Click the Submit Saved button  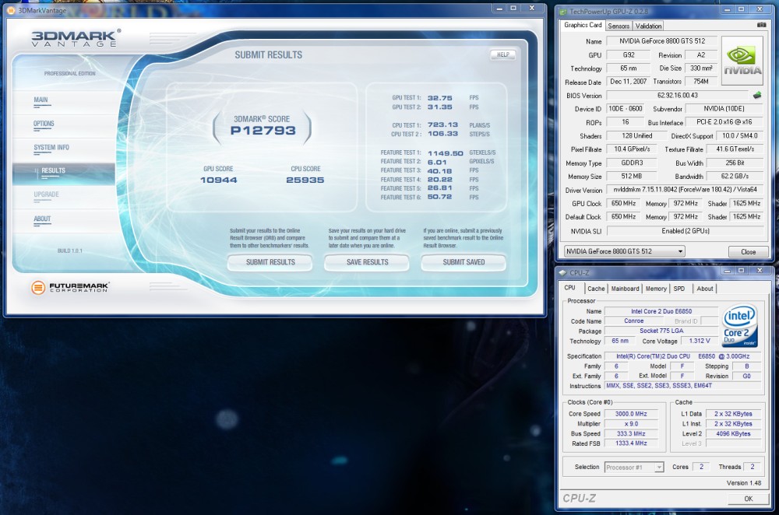[464, 262]
